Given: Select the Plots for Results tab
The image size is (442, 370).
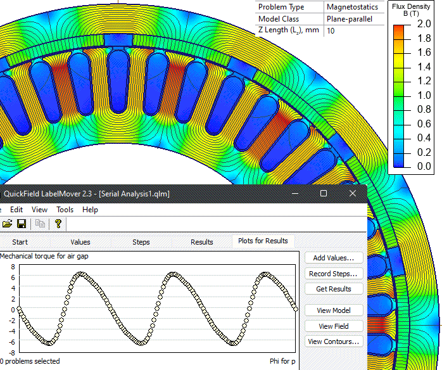Looking at the screenshot, I should [263, 241].
